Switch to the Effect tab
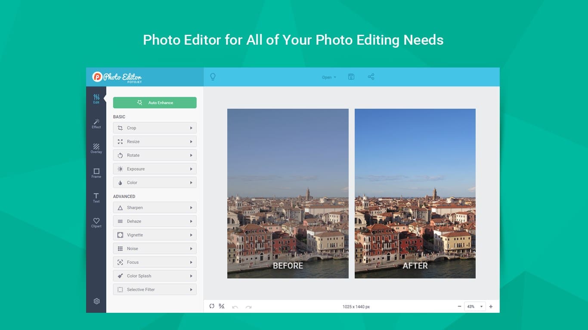The image size is (588, 330). tap(96, 124)
